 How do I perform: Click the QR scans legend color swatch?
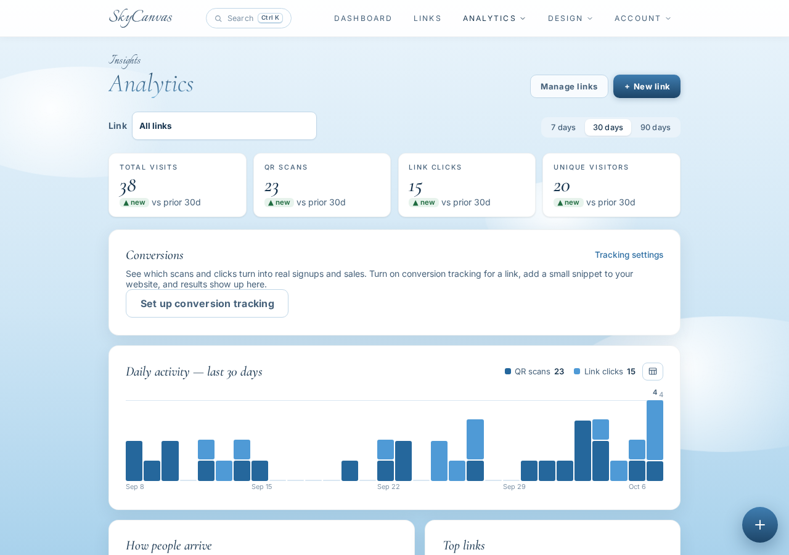508,371
